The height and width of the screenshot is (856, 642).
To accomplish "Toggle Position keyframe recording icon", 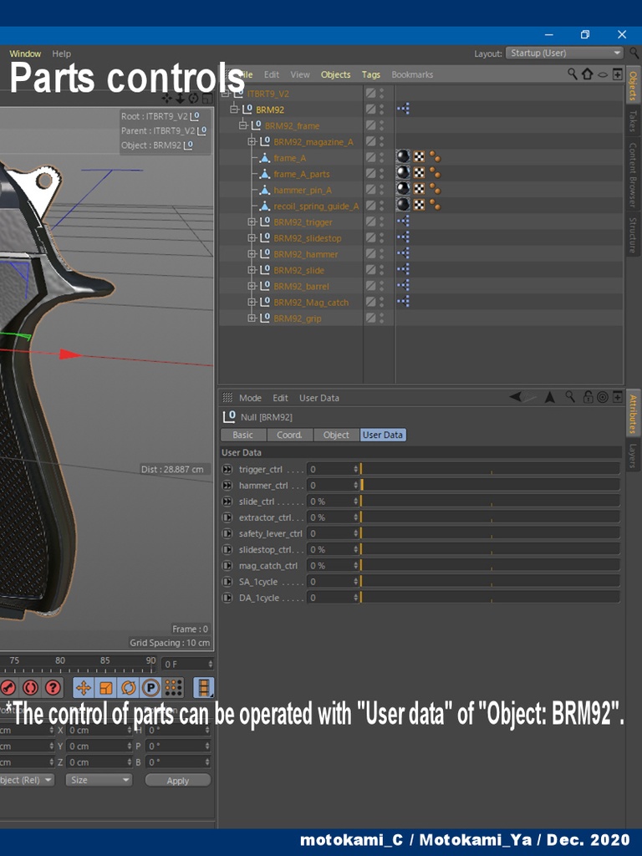I will click(x=84, y=688).
